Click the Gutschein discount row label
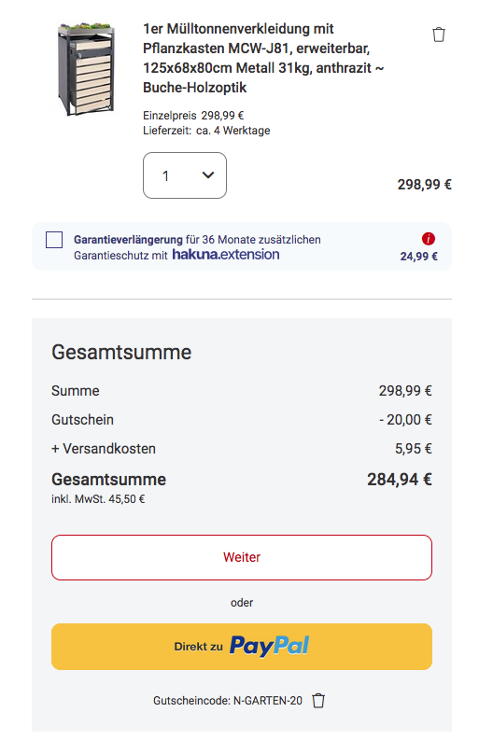Image resolution: width=479 pixels, height=754 pixels. point(82,420)
